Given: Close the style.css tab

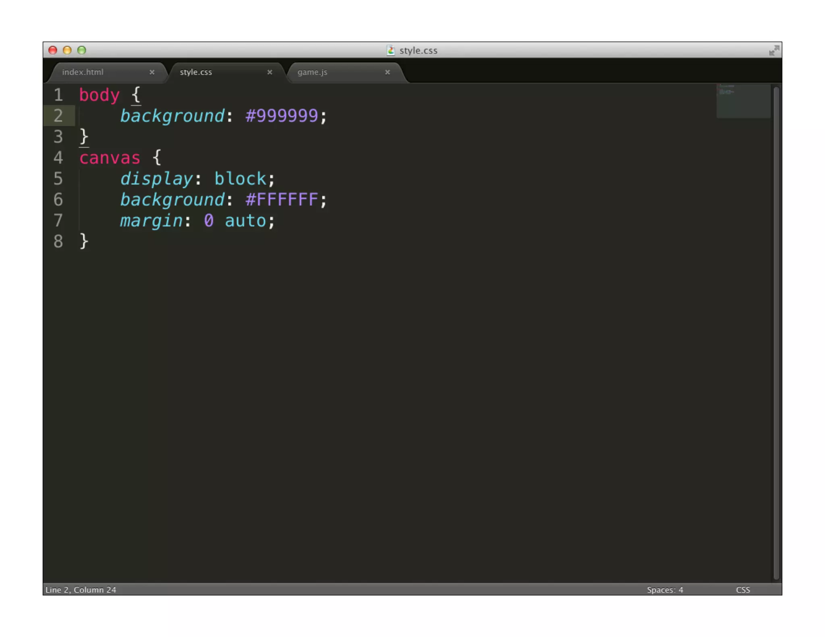Looking at the screenshot, I should [x=269, y=72].
